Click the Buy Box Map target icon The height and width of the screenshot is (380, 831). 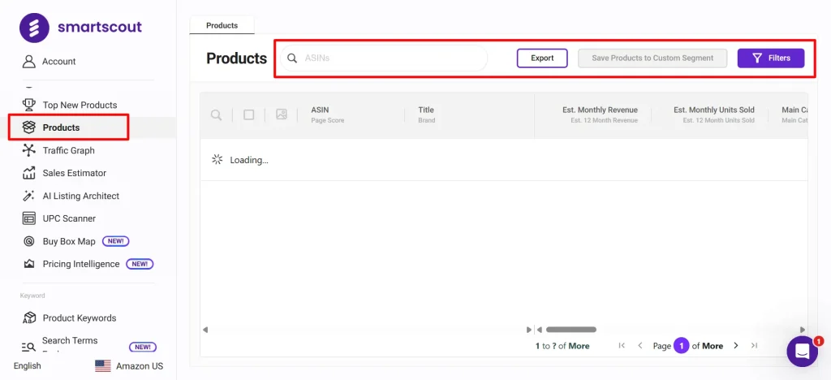[28, 241]
